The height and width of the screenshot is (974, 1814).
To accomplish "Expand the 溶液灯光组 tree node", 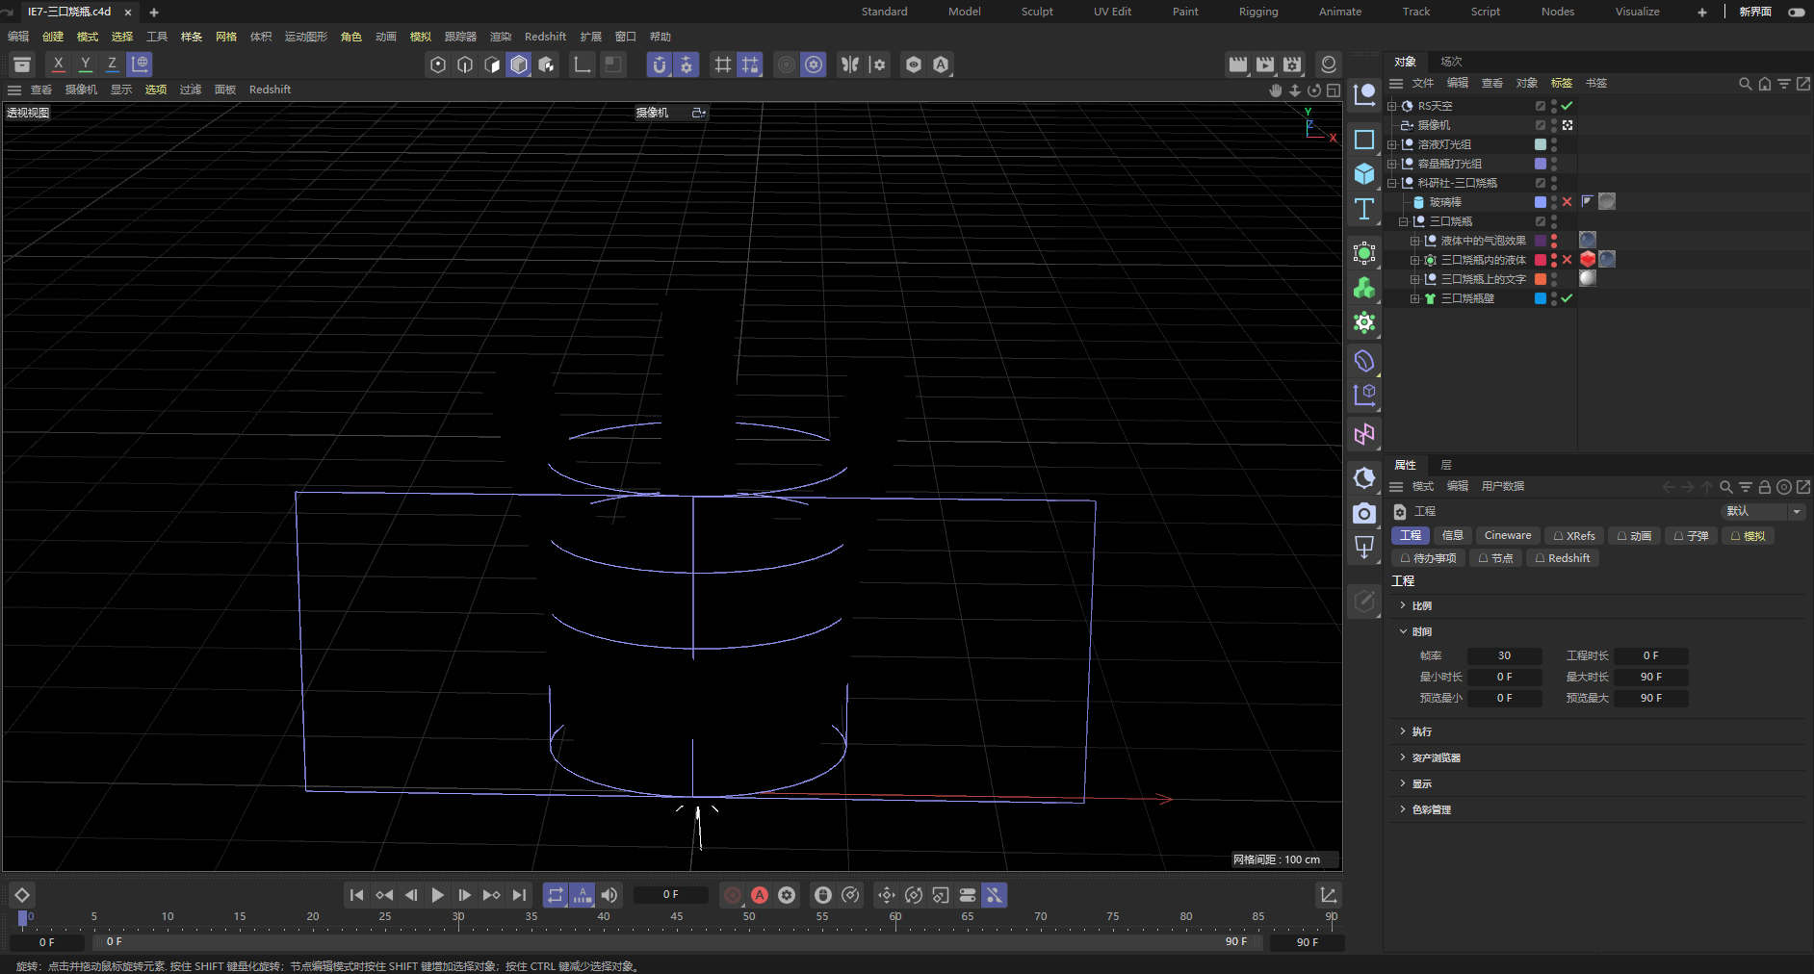I will point(1391,144).
